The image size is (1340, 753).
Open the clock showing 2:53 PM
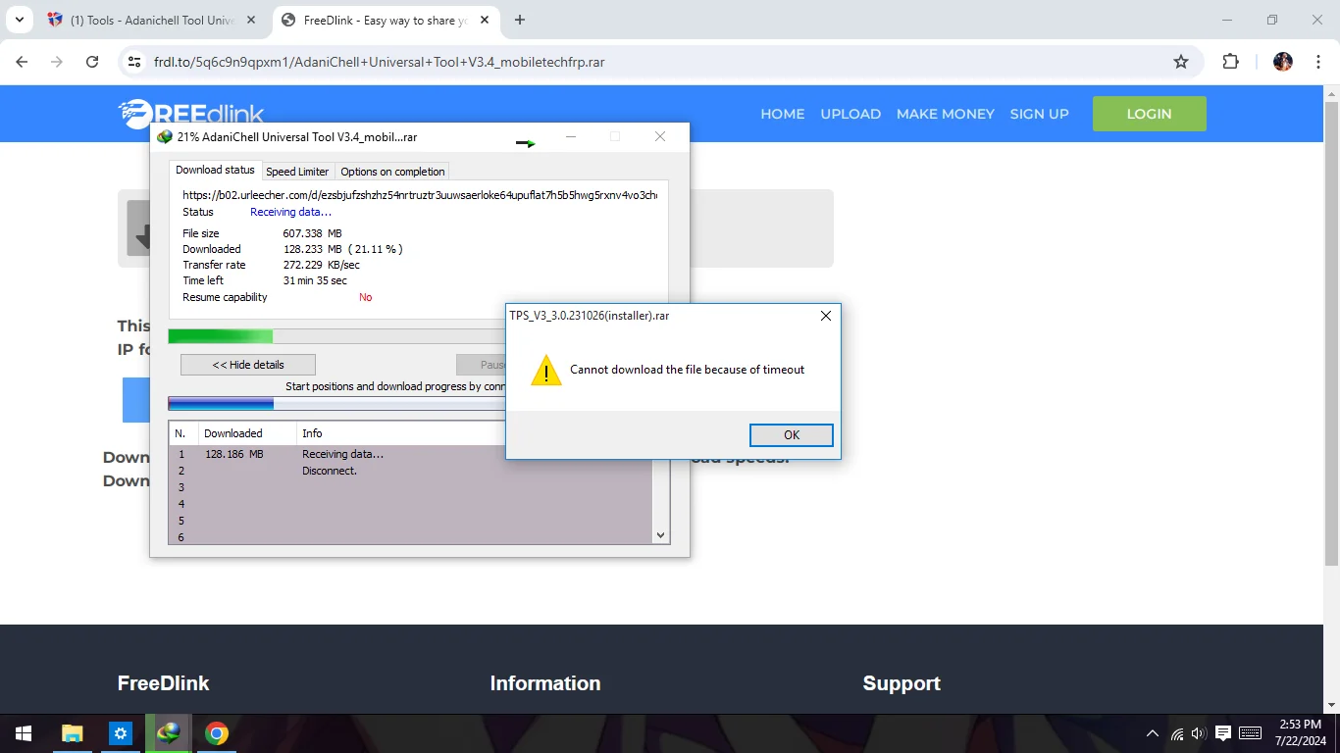(x=1300, y=733)
